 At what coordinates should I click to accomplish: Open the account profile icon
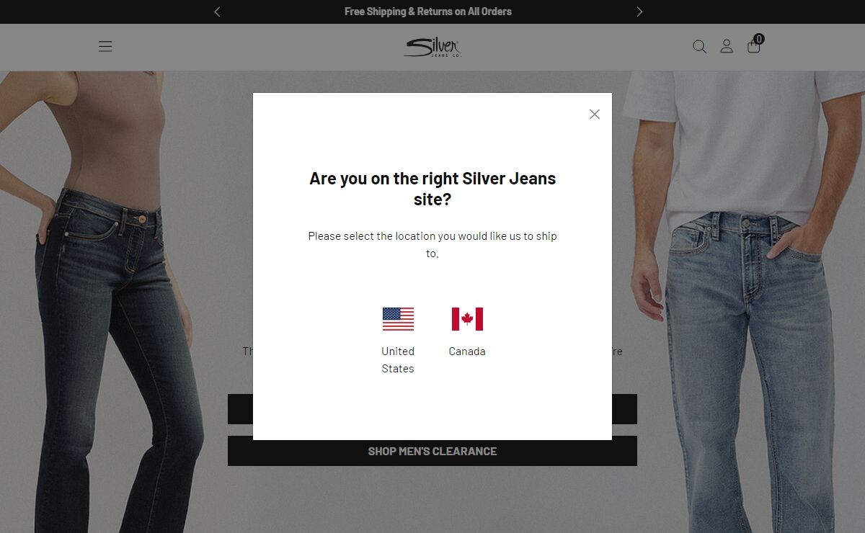point(727,47)
